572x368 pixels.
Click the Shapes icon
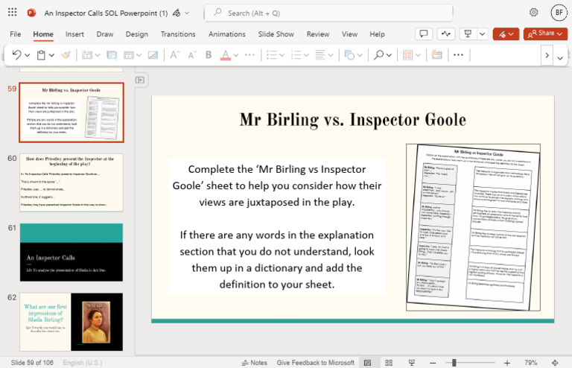(x=349, y=55)
